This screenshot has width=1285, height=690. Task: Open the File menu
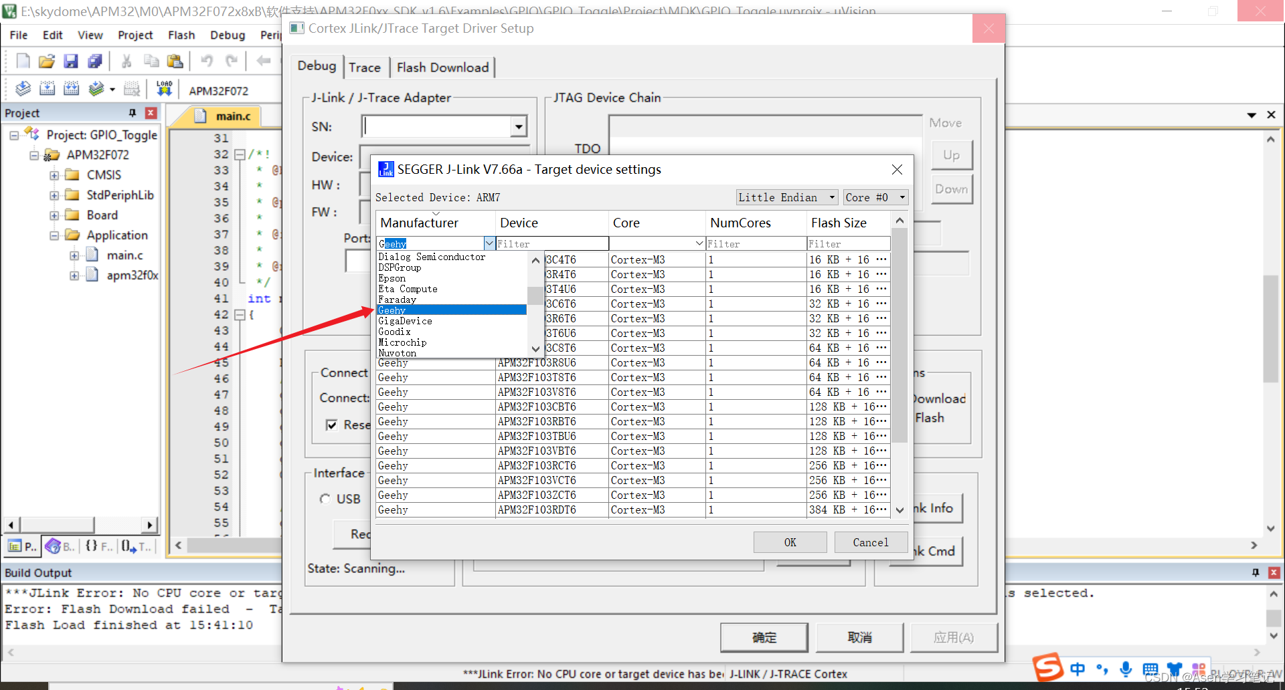click(x=19, y=35)
